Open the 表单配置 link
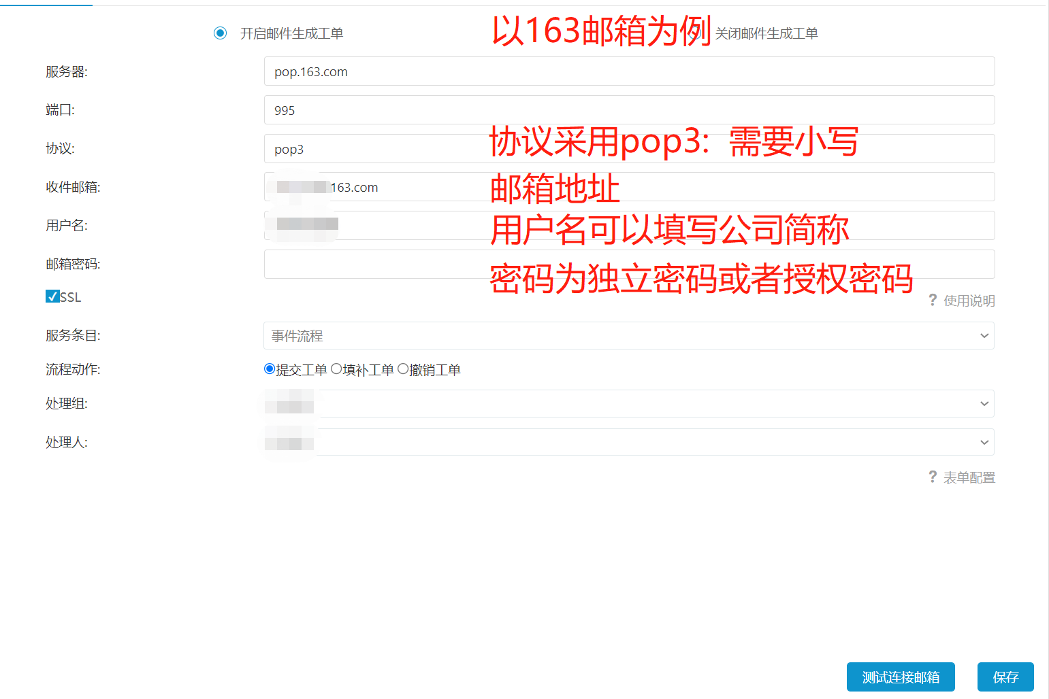 tap(969, 477)
